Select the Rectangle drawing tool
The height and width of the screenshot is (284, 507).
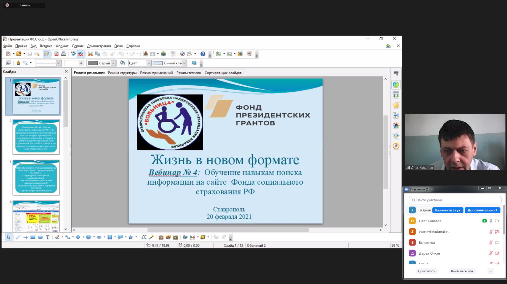[x=33, y=237]
